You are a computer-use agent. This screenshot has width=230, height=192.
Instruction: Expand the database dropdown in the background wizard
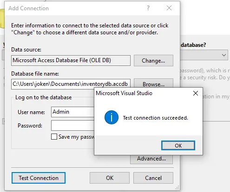[x=224, y=55]
